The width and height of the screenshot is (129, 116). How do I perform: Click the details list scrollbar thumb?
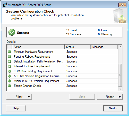click(120, 75)
